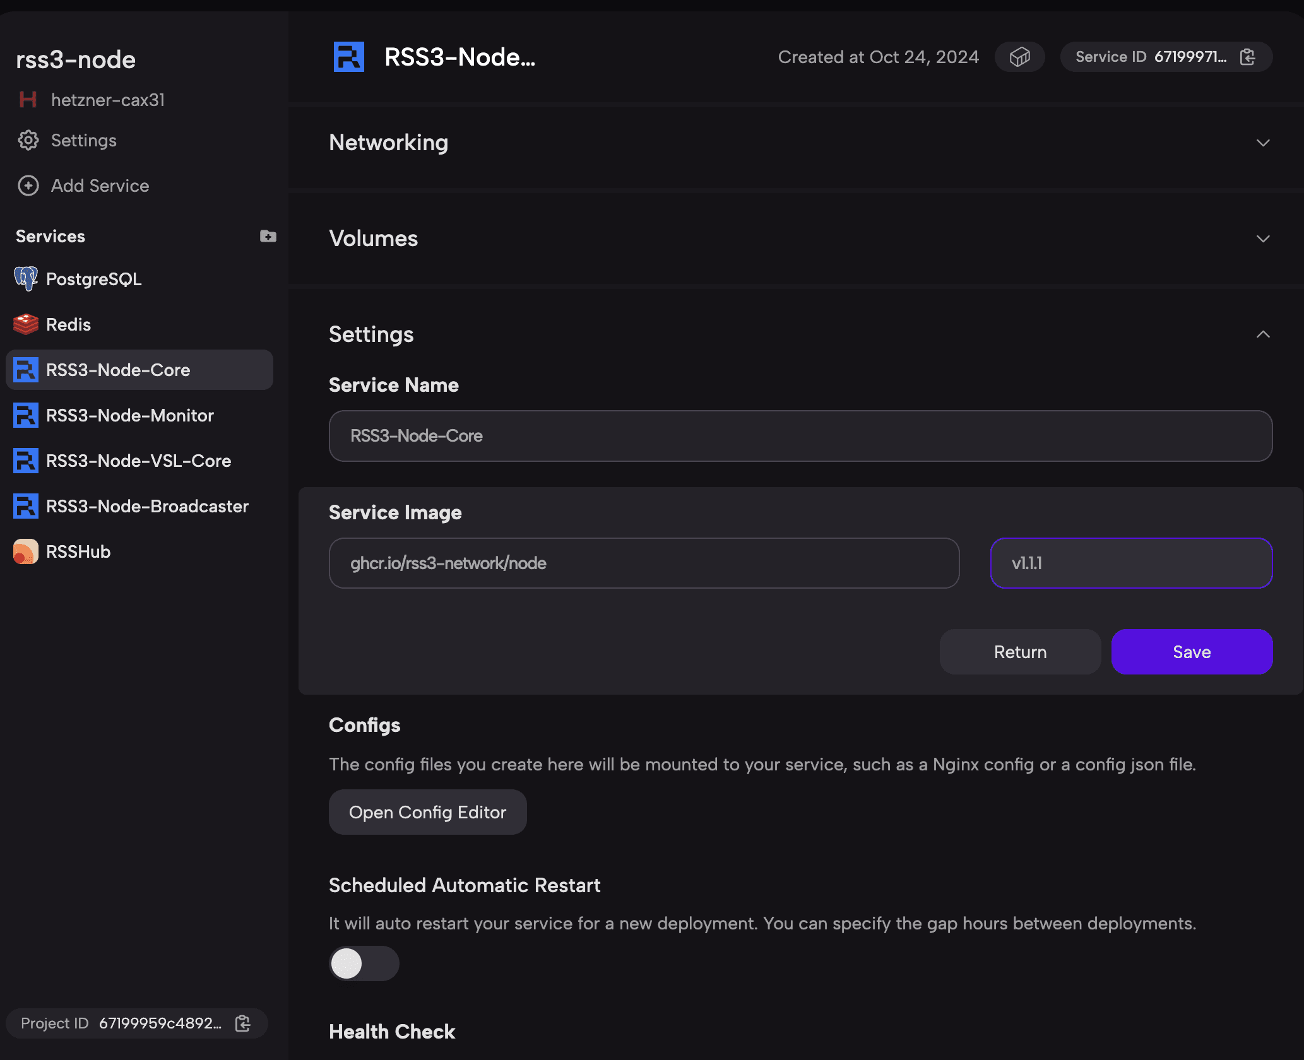The height and width of the screenshot is (1060, 1304).
Task: Click the Created at Oct 24, 2024 text
Action: coord(879,57)
